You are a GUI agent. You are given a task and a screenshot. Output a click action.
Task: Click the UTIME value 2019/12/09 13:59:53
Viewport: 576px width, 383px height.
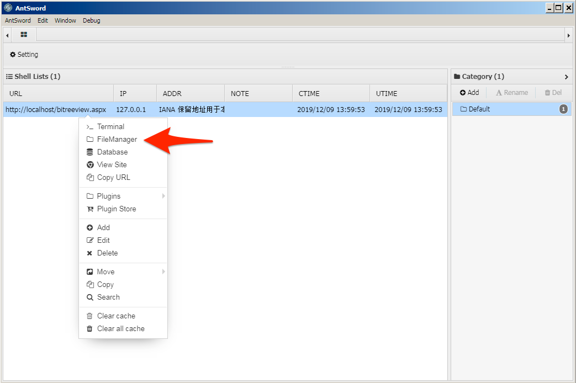(x=409, y=109)
